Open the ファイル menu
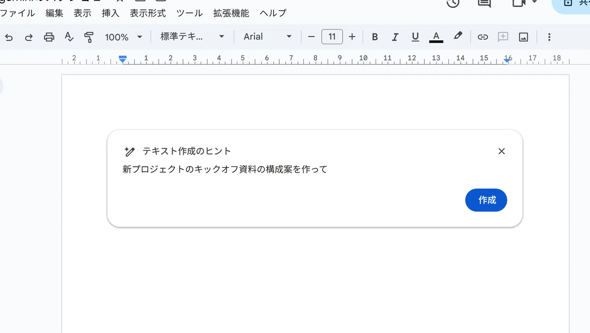Screen dimensions: 590x333 click(x=18, y=13)
